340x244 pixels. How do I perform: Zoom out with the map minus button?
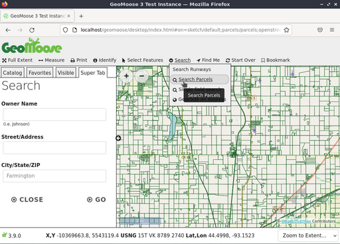tap(141, 76)
